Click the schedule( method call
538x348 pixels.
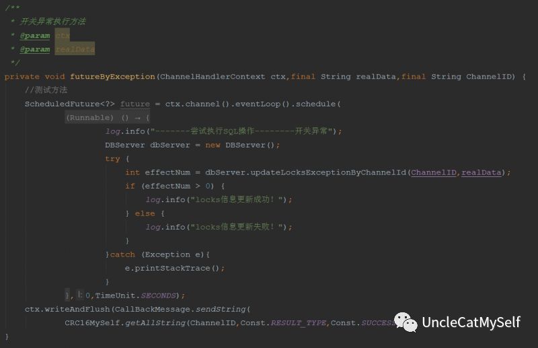tap(318, 104)
